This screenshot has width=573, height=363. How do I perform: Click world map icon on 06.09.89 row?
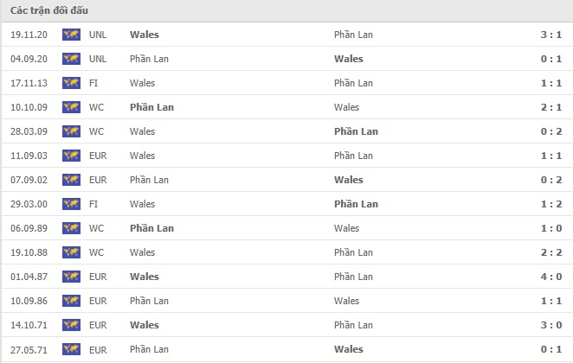71,228
